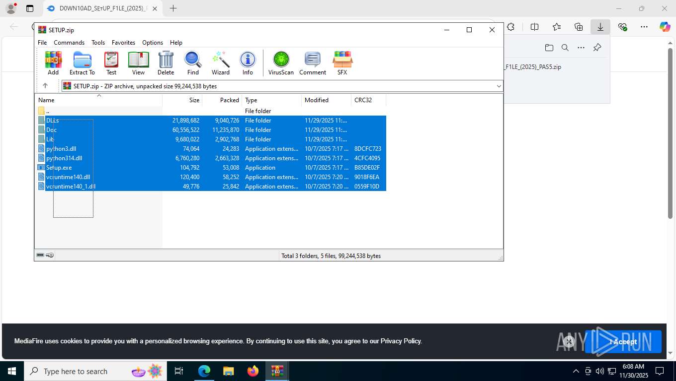The width and height of the screenshot is (676, 381).
Task: Click Edge page vertical scrollbar
Action: [671, 133]
